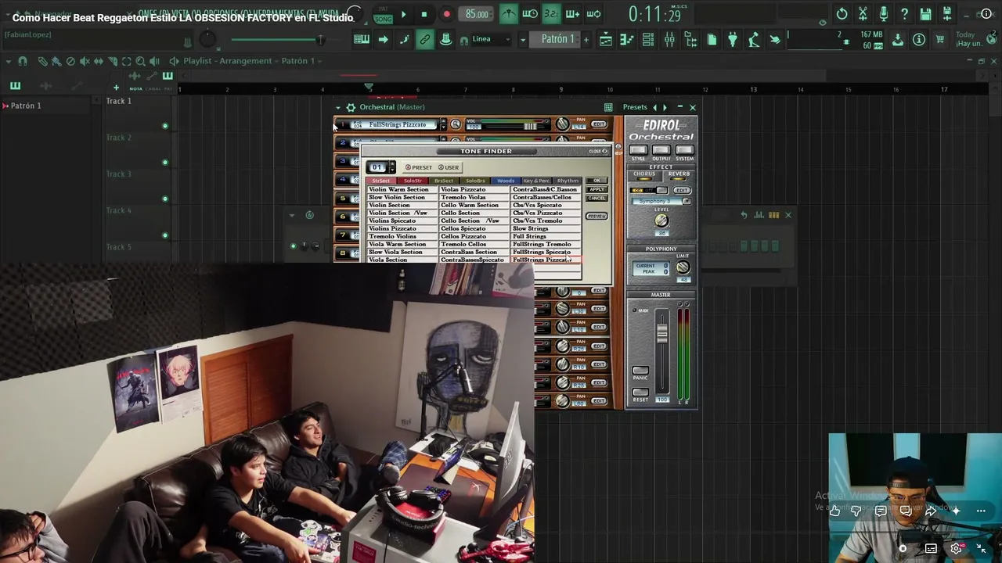Mute Track 3 with its green dot
Screen dimensions: 1002x563
coord(165,199)
